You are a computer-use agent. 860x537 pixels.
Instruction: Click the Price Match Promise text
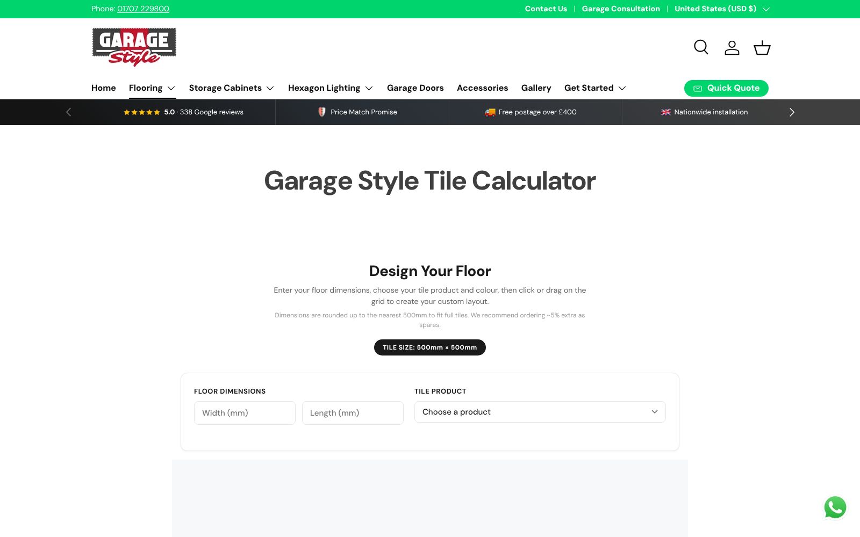pyautogui.click(x=364, y=112)
